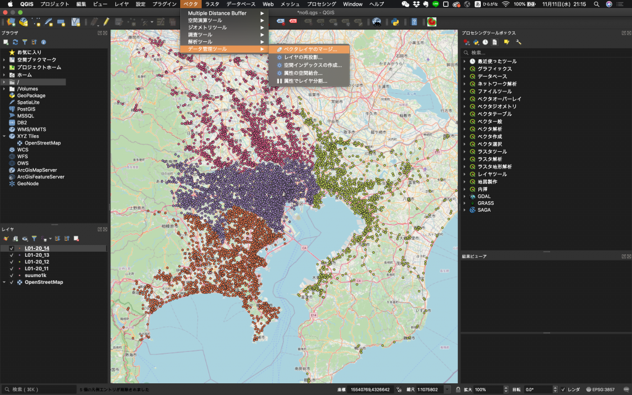
Task: Expand the 最近使ったツール processing group
Action: point(465,61)
